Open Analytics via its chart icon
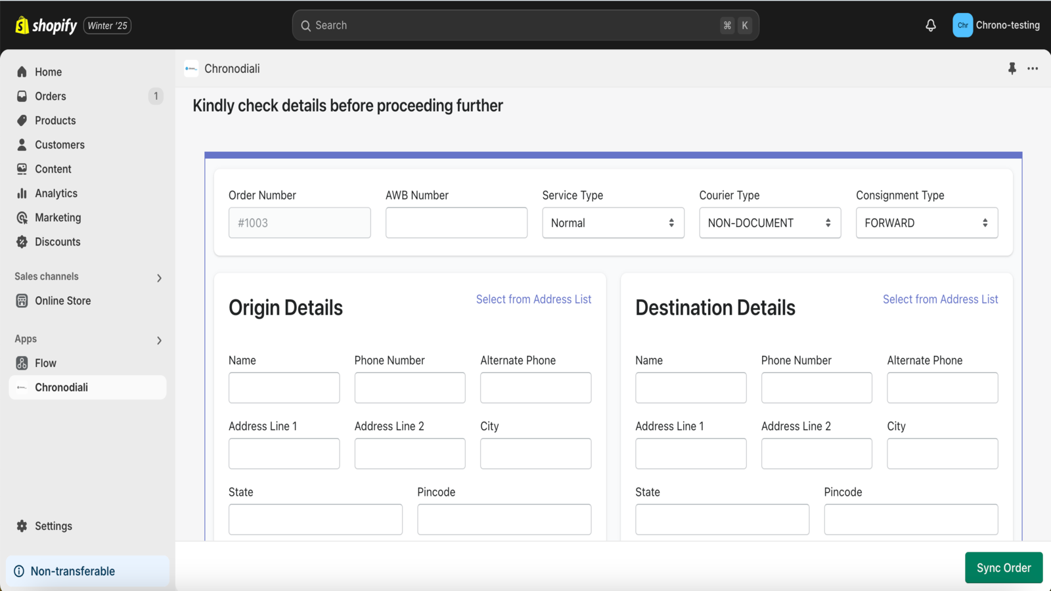Viewport: 1051px width, 591px height. pos(23,193)
